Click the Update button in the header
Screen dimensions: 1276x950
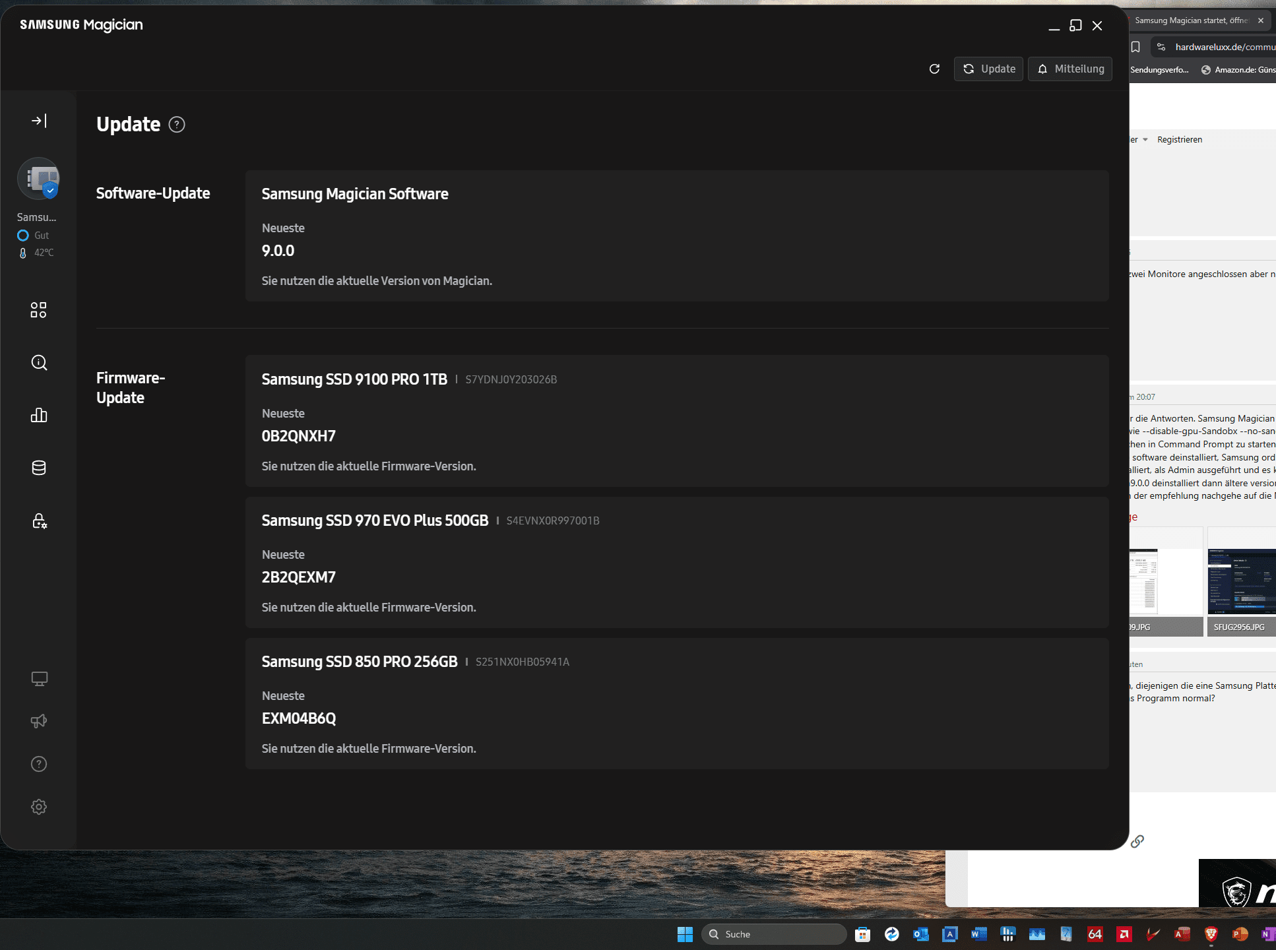[988, 69]
